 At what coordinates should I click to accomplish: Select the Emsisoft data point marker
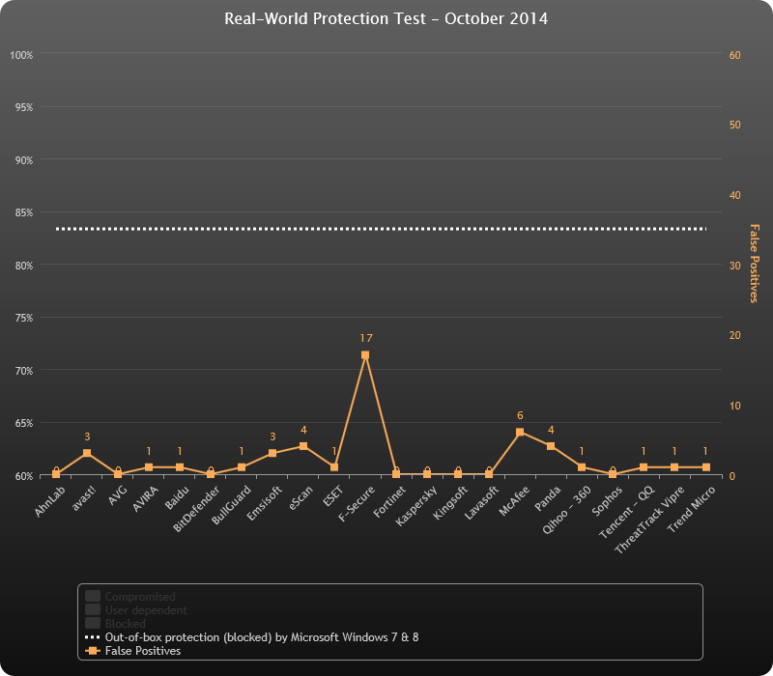pos(272,453)
